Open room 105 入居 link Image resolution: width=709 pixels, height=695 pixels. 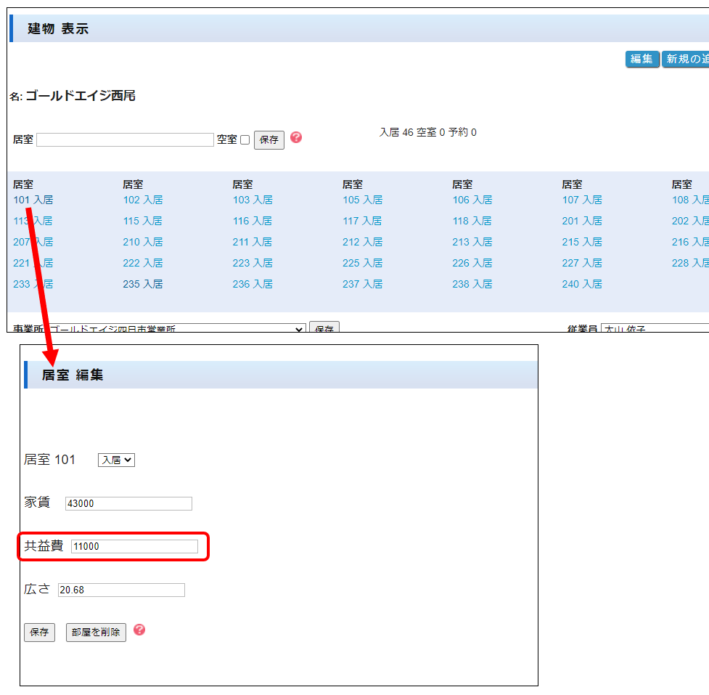[362, 200]
